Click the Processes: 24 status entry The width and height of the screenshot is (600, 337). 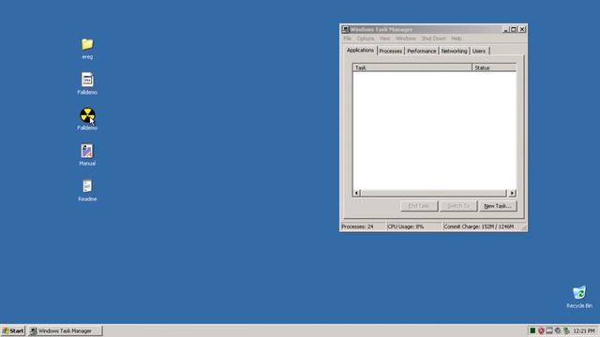(363, 227)
